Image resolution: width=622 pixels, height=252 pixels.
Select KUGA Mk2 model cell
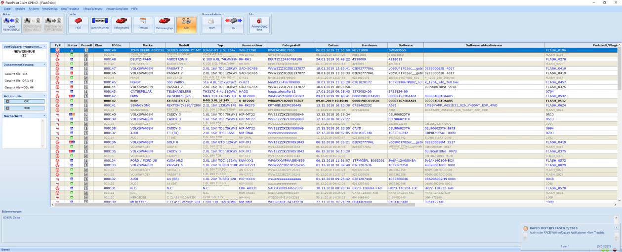184,160
